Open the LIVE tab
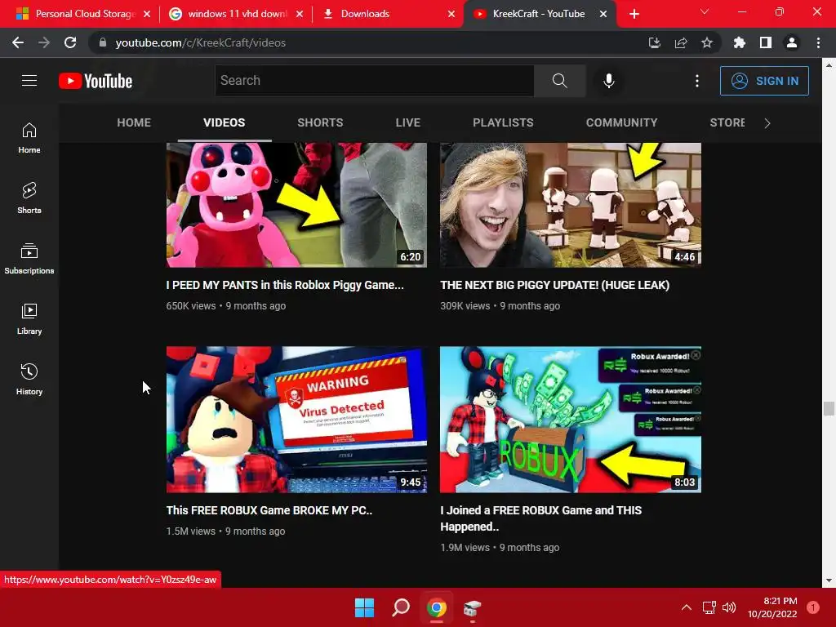This screenshot has height=627, width=836. point(408,122)
